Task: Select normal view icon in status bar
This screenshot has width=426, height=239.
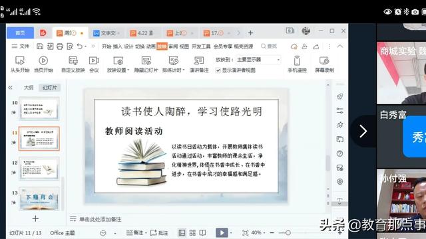Action: (182, 232)
